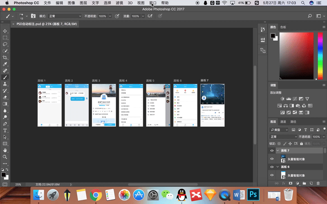Collapse the 画板 6 group
Viewport: 327px width, 204px height.
click(x=278, y=167)
